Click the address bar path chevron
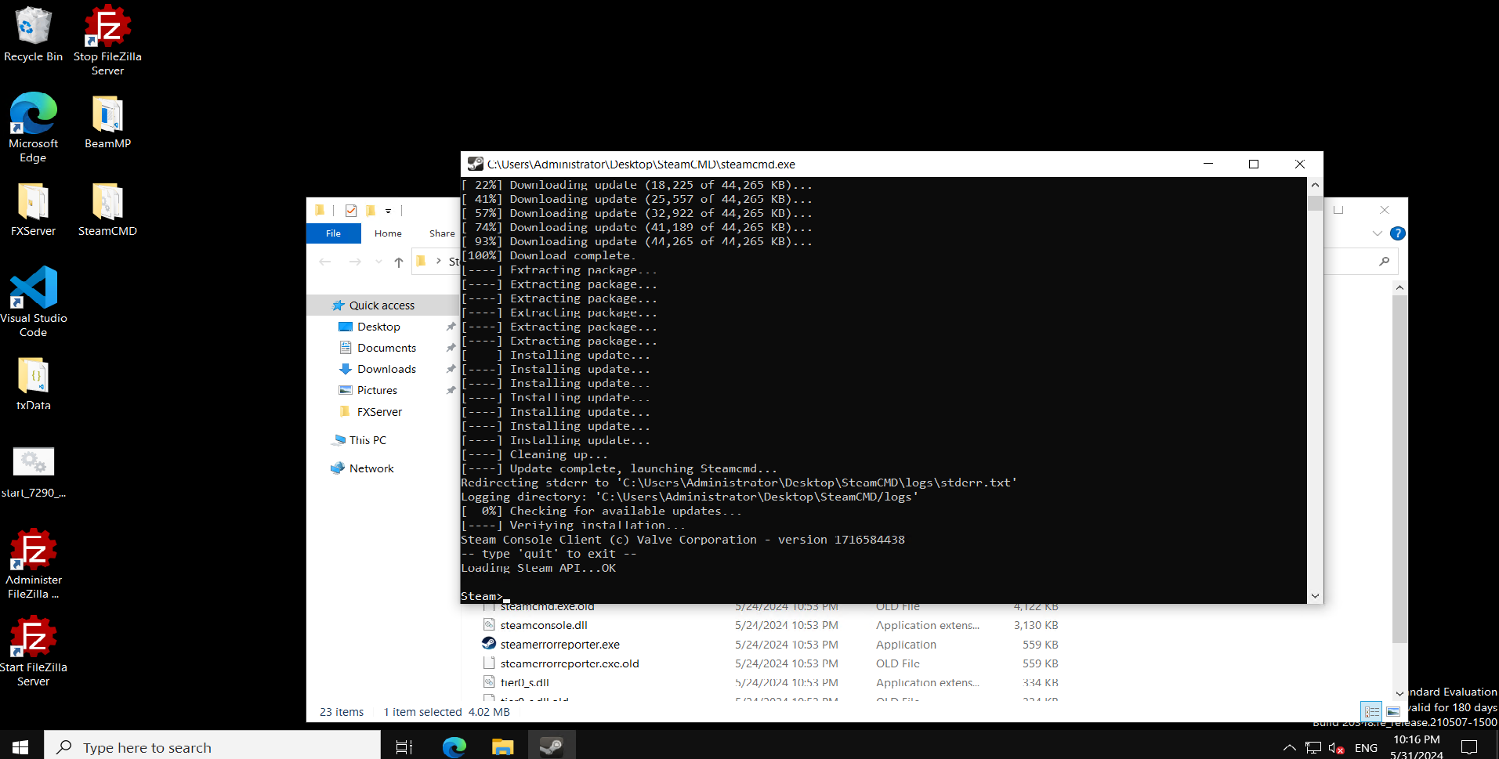 point(438,262)
